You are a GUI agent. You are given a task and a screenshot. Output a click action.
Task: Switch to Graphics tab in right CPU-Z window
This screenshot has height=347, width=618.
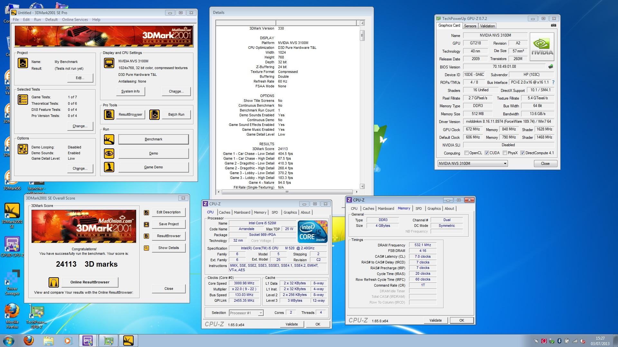(x=434, y=209)
